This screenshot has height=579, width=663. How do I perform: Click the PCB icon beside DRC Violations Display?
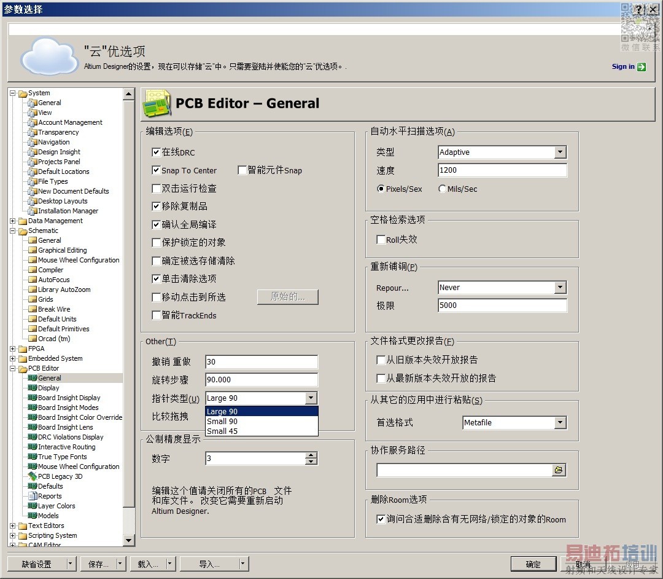coord(33,437)
